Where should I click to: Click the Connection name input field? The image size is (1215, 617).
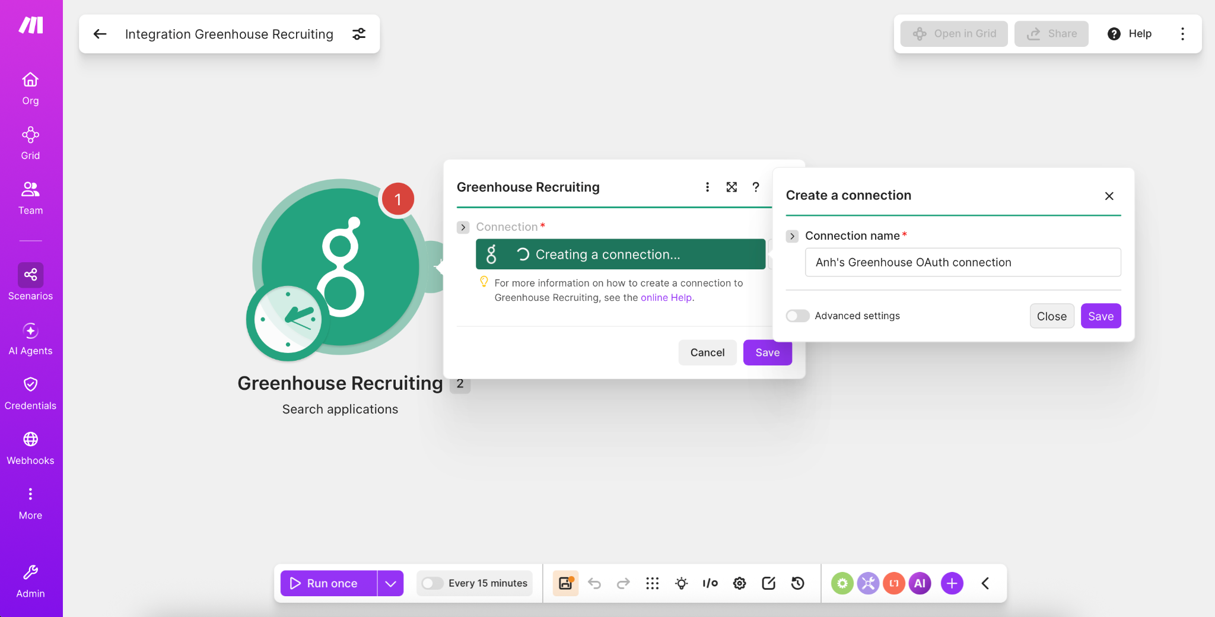(963, 262)
